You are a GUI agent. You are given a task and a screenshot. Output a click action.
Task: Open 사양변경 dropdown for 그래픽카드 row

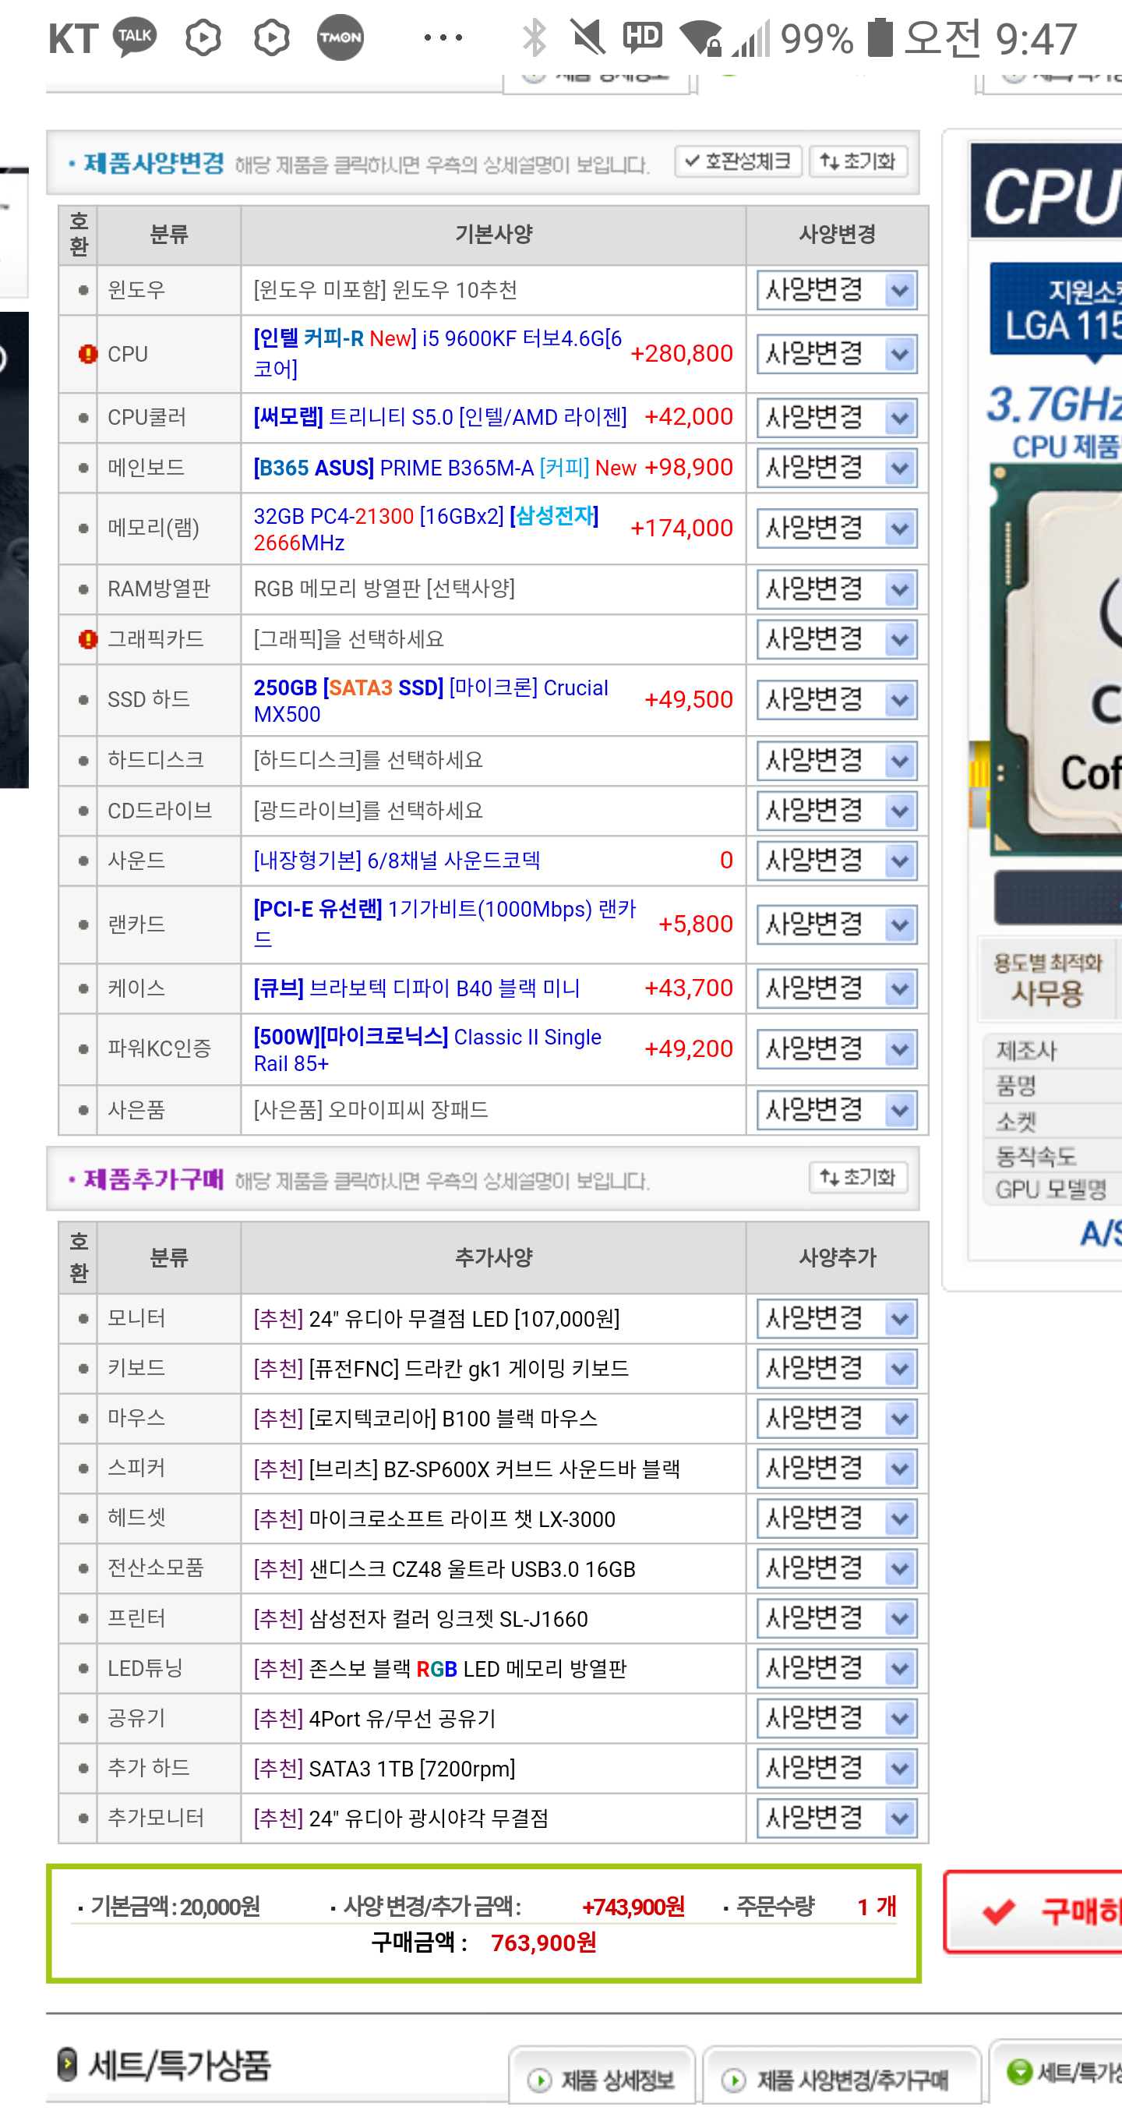click(837, 639)
